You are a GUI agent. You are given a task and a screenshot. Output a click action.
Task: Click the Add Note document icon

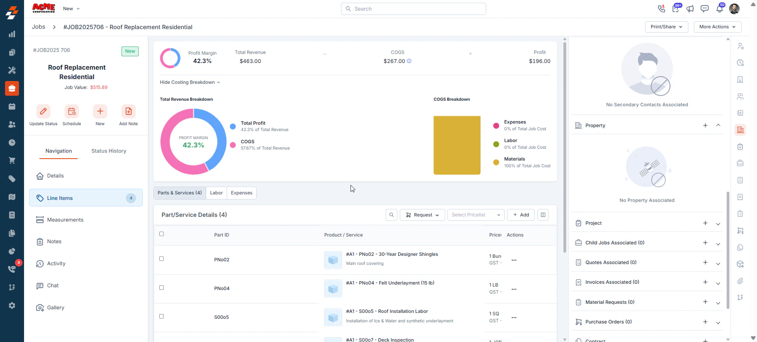click(129, 111)
